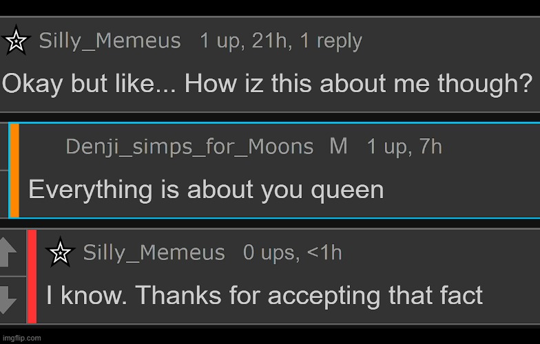Click the orange bar on Denji's reply
This screenshot has height=344, width=540.
click(x=14, y=170)
